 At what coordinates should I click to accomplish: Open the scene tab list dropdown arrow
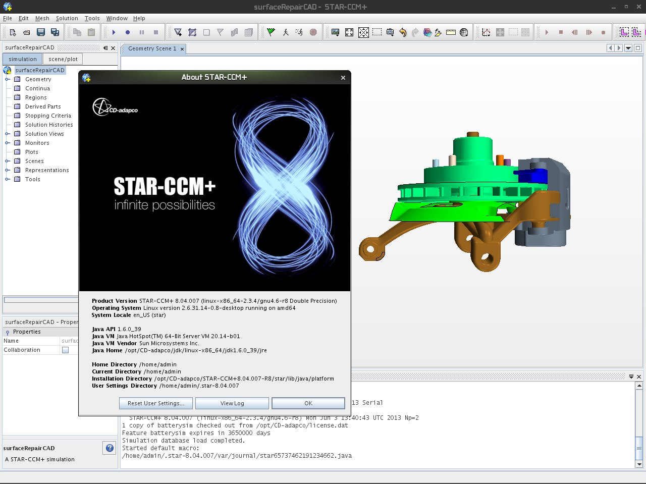(628, 48)
